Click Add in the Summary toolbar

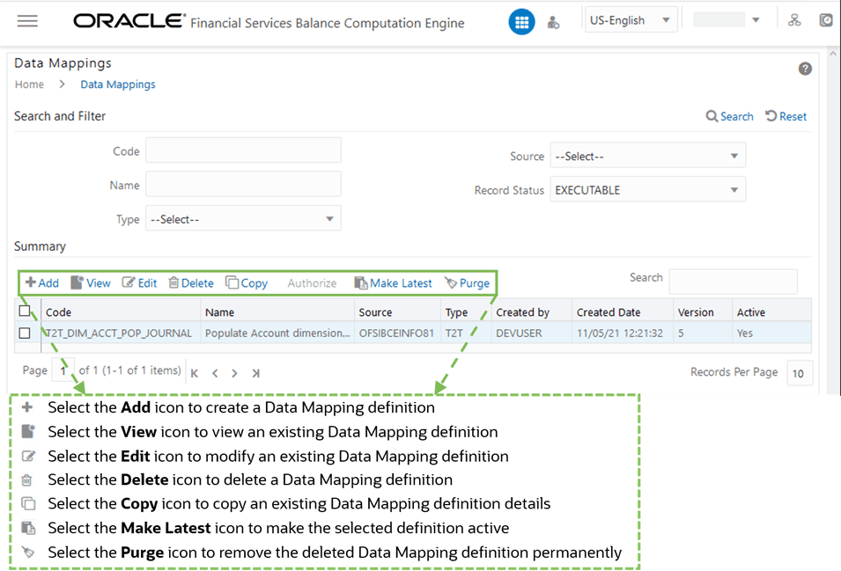[x=42, y=282]
